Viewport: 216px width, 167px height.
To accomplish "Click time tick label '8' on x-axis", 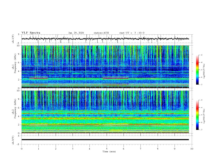I will 158,149.
